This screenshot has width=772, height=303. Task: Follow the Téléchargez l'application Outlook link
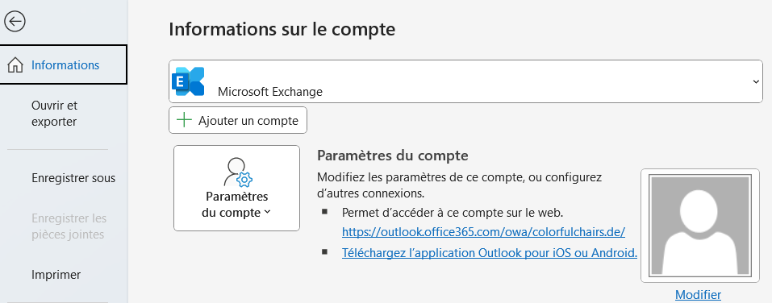click(x=490, y=253)
